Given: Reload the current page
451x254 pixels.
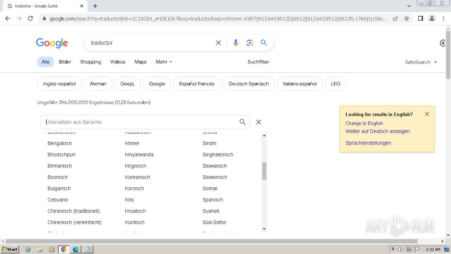Looking at the screenshot, I should tap(30, 18).
